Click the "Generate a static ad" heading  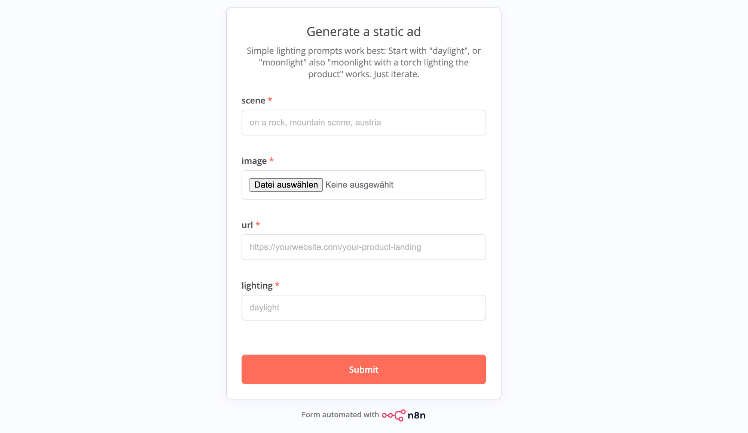tap(364, 32)
